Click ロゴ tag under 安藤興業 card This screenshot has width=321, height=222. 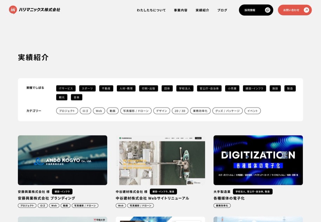[42, 206]
